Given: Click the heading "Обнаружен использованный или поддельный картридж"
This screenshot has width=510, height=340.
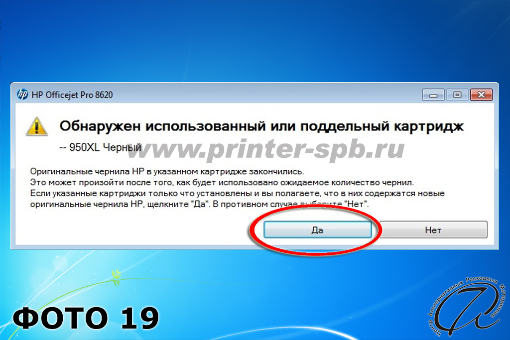Looking at the screenshot, I should (x=261, y=126).
